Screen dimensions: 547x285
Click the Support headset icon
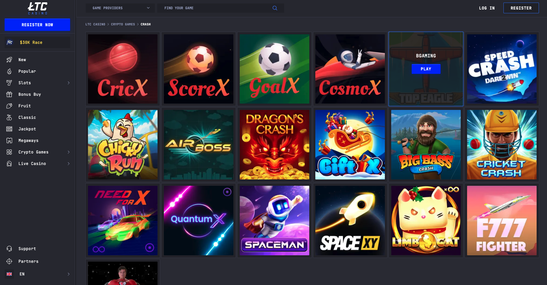point(9,249)
